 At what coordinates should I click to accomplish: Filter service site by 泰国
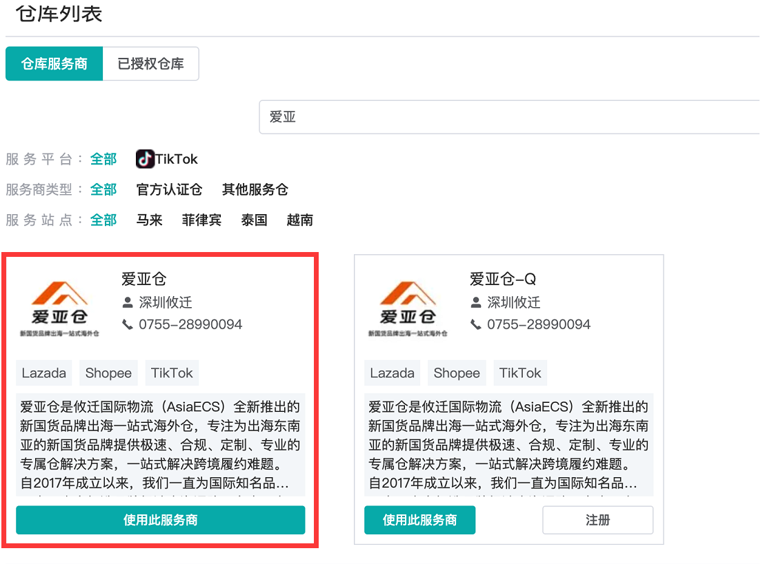point(255,220)
